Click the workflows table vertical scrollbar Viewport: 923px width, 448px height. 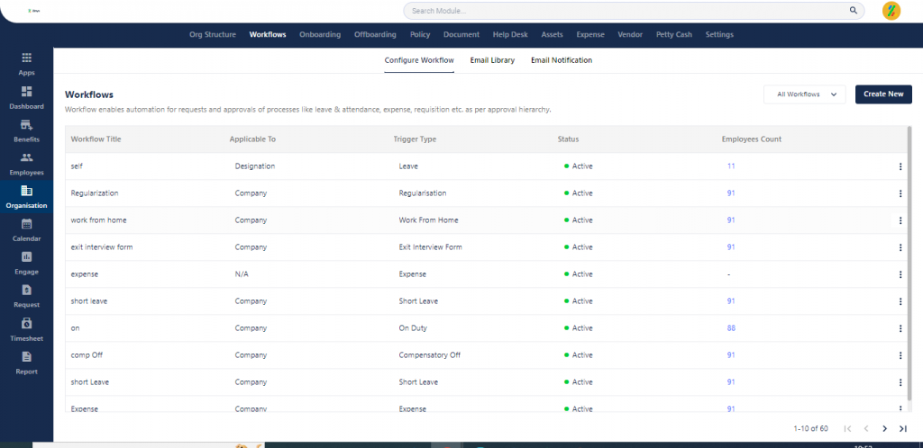[x=909, y=264]
